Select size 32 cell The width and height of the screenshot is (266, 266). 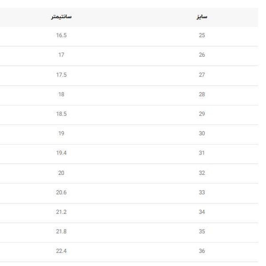point(202,173)
